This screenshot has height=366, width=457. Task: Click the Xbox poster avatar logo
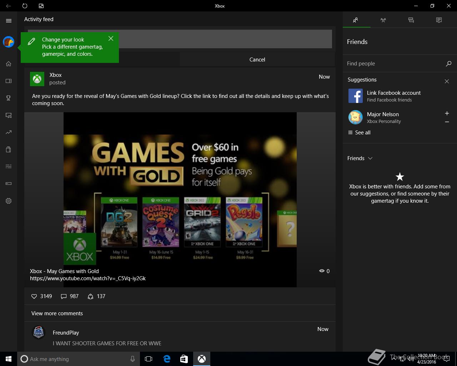tap(37, 79)
